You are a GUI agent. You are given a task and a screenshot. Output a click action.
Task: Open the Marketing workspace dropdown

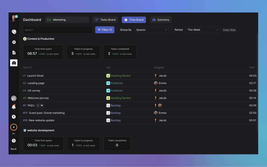pos(67,20)
